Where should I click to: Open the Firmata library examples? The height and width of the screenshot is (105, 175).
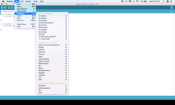[x=52, y=54]
